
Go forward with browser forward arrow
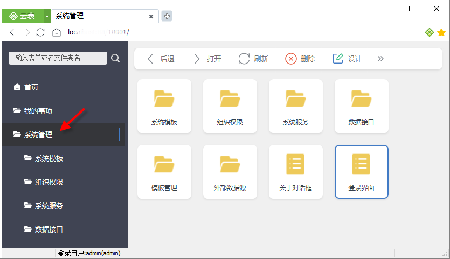(x=27, y=32)
